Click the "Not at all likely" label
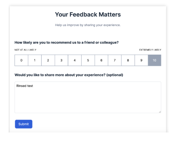 25,50
